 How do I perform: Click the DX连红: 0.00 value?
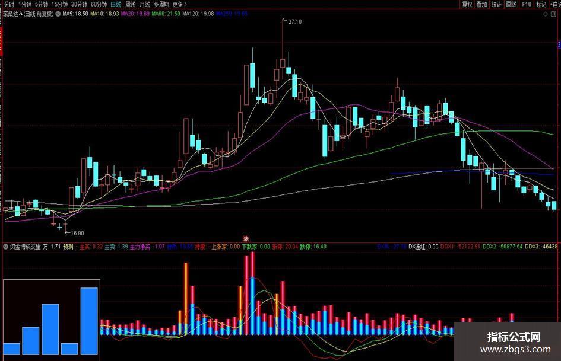pyautogui.click(x=424, y=247)
